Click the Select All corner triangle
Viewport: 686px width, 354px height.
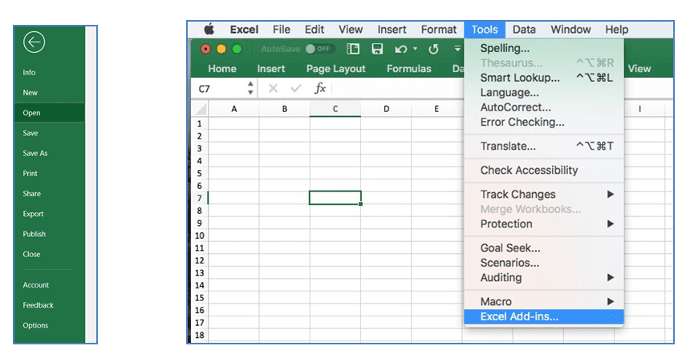tap(201, 109)
